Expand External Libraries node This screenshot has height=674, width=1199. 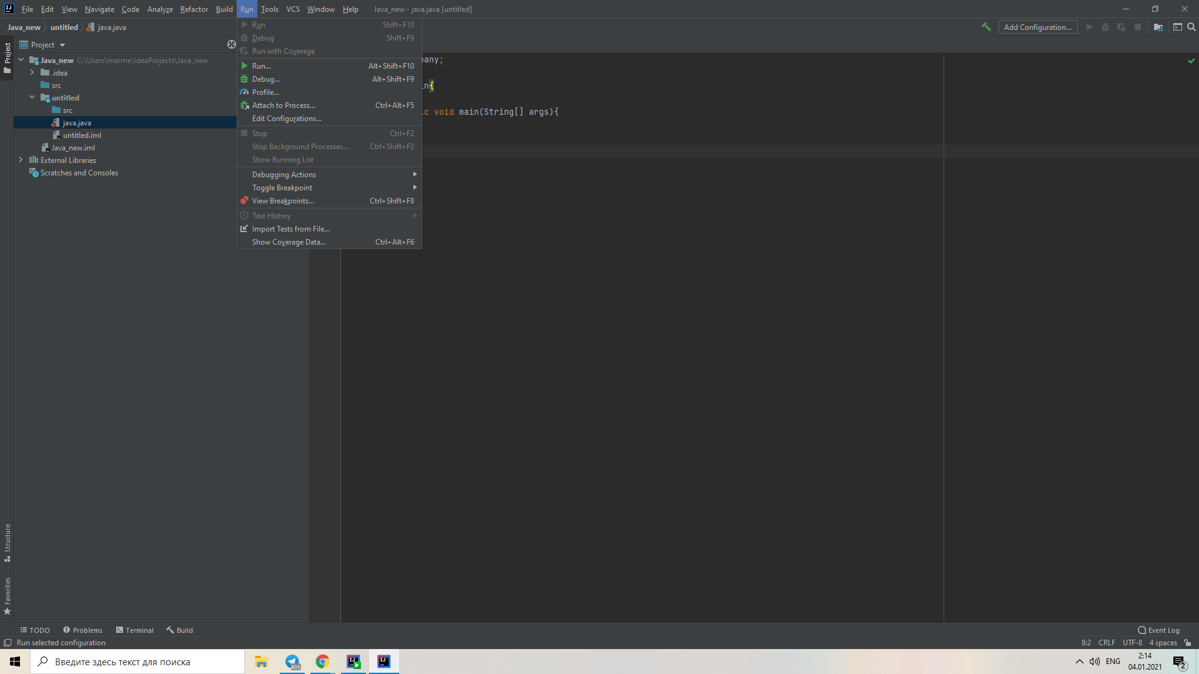point(21,160)
